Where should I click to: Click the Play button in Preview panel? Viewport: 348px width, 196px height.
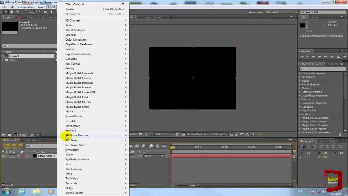[313, 57]
